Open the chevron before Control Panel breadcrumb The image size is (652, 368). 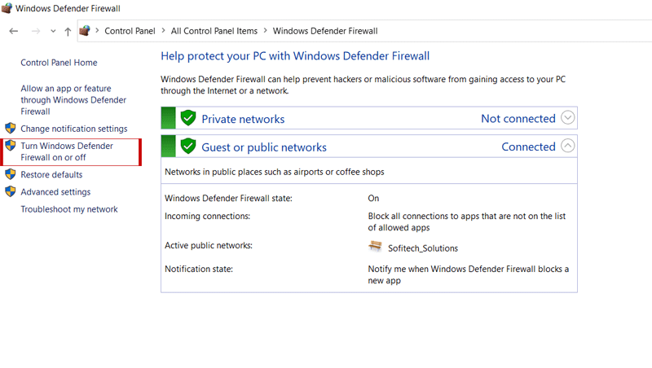[97, 31]
